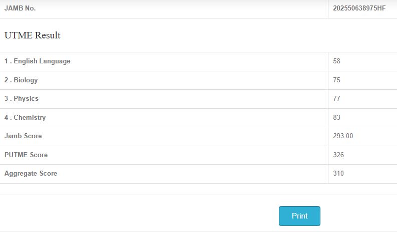
Task: Click the UTME Result heading
Action: (x=33, y=35)
